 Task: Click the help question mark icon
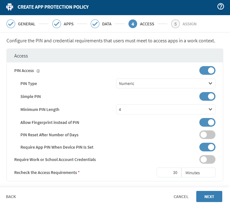pos(221,7)
